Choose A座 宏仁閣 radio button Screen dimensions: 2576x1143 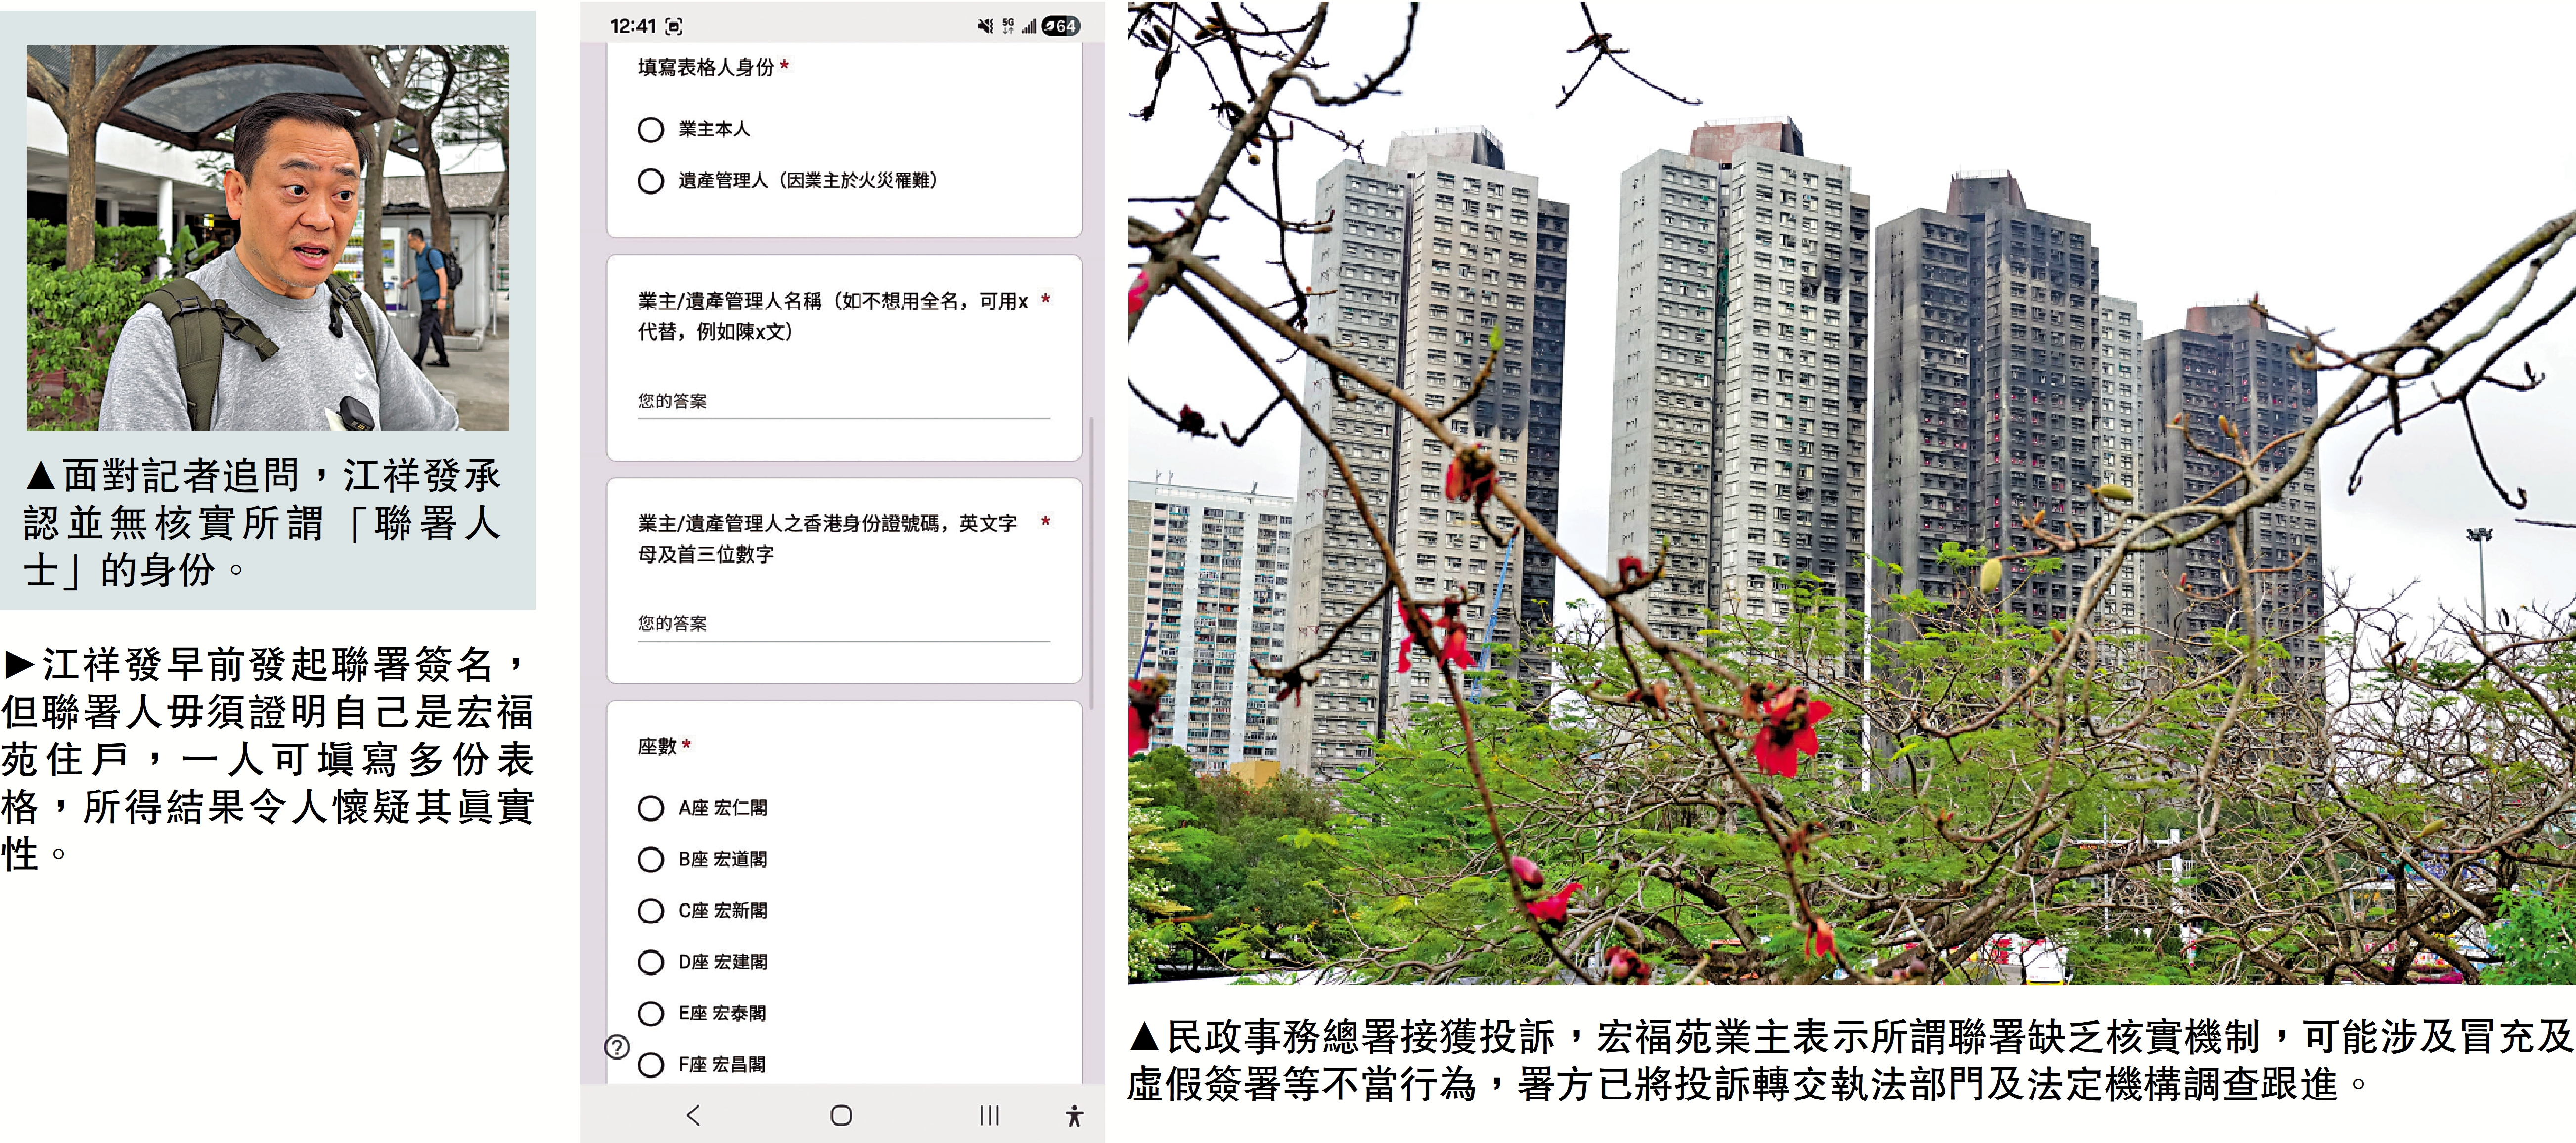coord(651,808)
